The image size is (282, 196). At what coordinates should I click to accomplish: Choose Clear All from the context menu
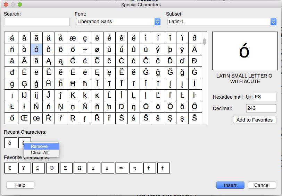pos(41,153)
